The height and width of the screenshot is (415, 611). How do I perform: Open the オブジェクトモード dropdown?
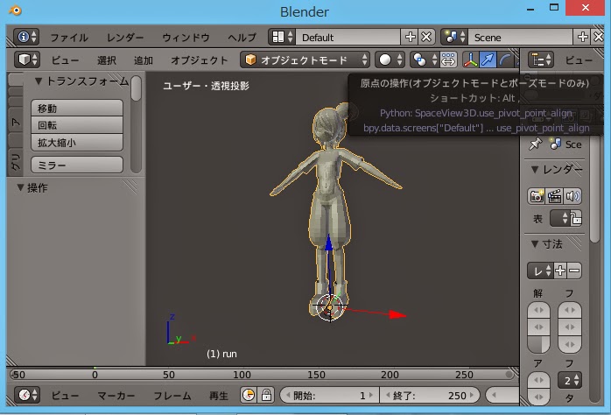[305, 60]
